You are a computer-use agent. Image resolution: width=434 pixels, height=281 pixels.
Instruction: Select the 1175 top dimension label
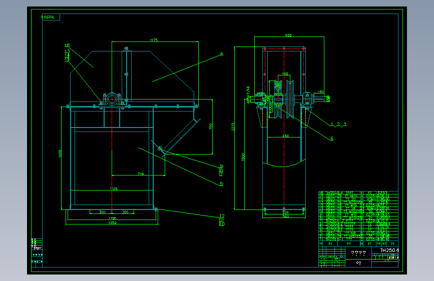154,40
